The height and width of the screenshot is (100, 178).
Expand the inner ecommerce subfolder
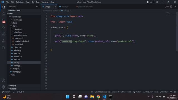[x=24, y=20]
